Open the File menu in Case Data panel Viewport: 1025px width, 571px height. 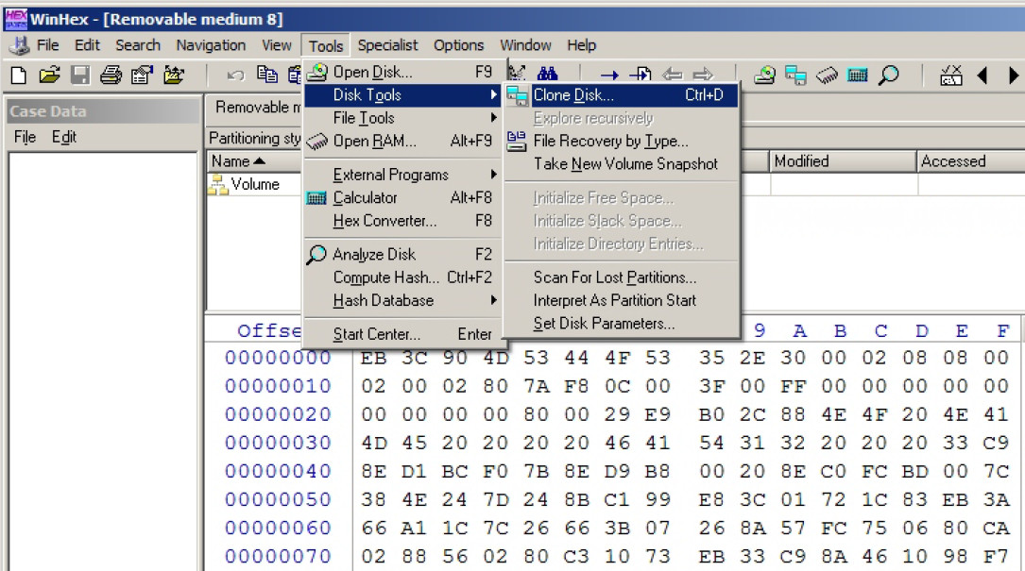[x=25, y=137]
